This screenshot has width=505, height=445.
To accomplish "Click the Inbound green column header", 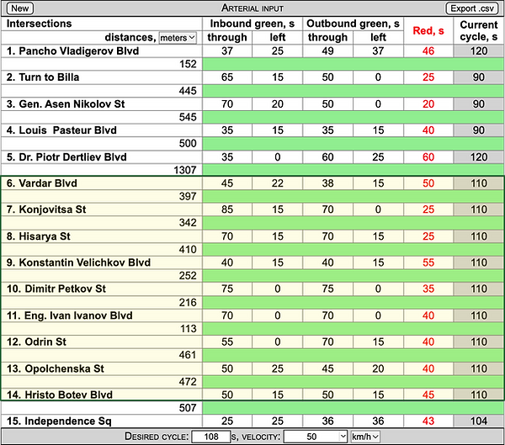I will 252,24.
